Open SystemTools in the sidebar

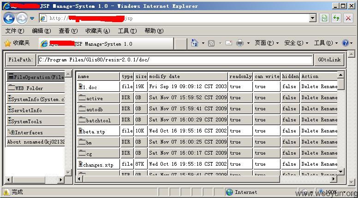coord(36,121)
